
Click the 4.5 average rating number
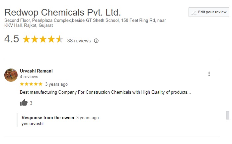[12, 39]
